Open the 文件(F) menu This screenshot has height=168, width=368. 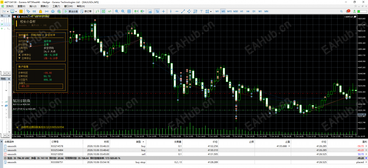10,6
